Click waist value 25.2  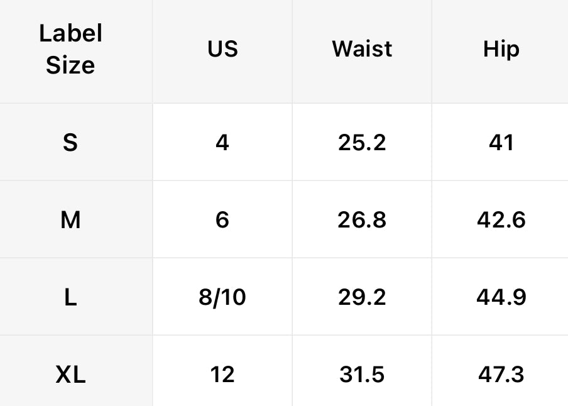coord(362,143)
